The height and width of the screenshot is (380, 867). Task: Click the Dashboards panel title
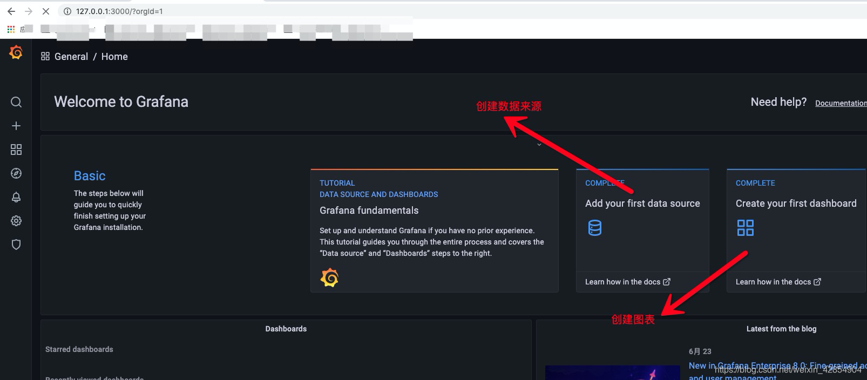(286, 329)
